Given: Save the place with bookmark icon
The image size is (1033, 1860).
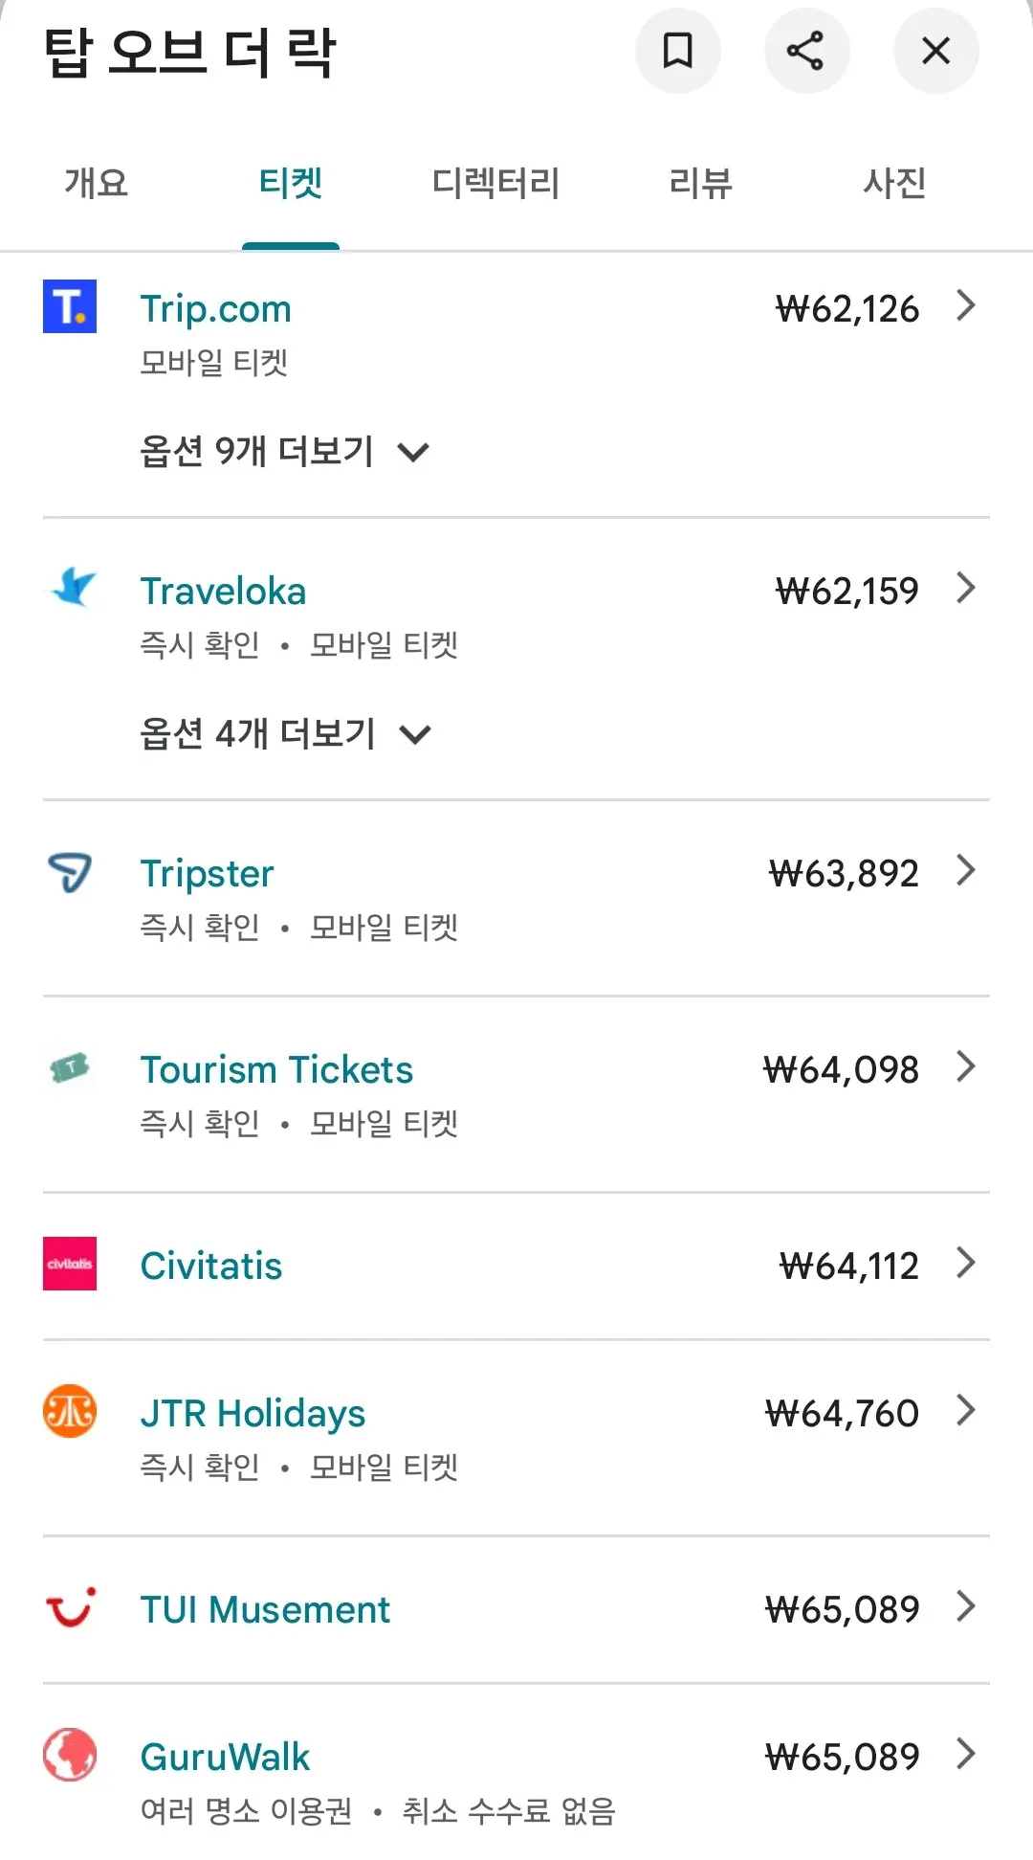Looking at the screenshot, I should (x=677, y=51).
